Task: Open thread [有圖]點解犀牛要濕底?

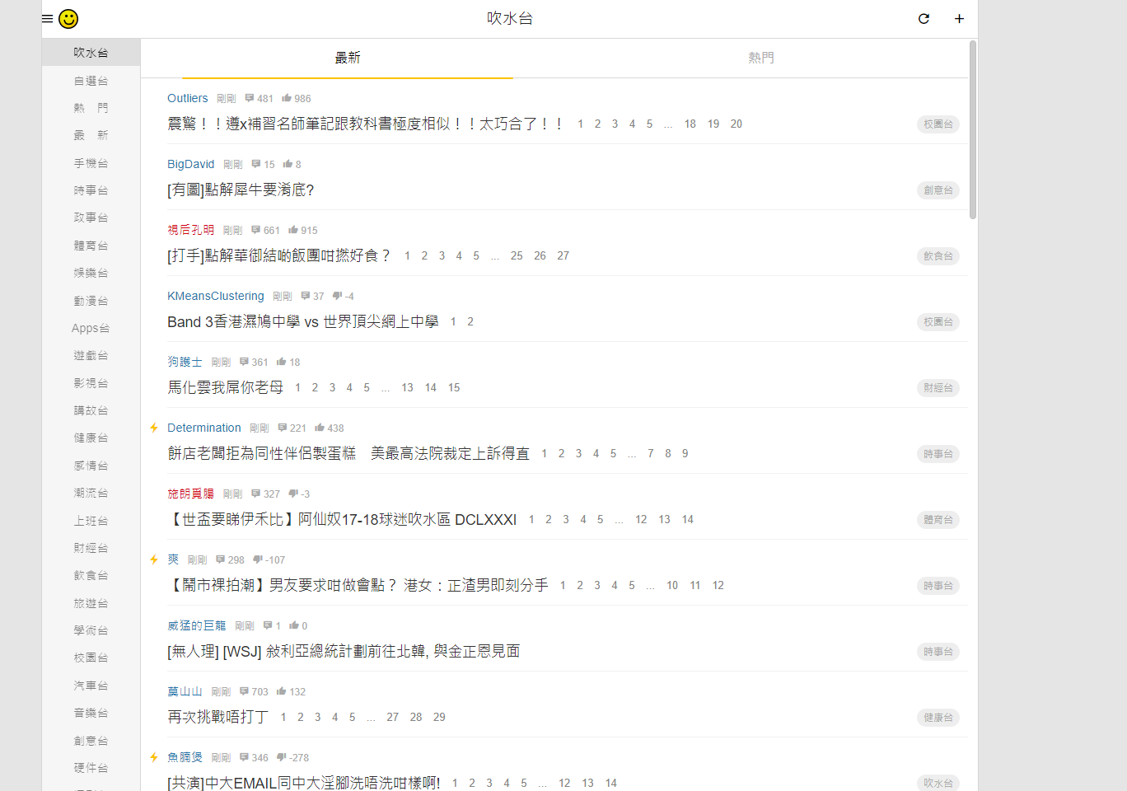Action: coord(241,190)
